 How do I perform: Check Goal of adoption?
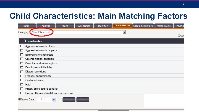(x=22, y=80)
